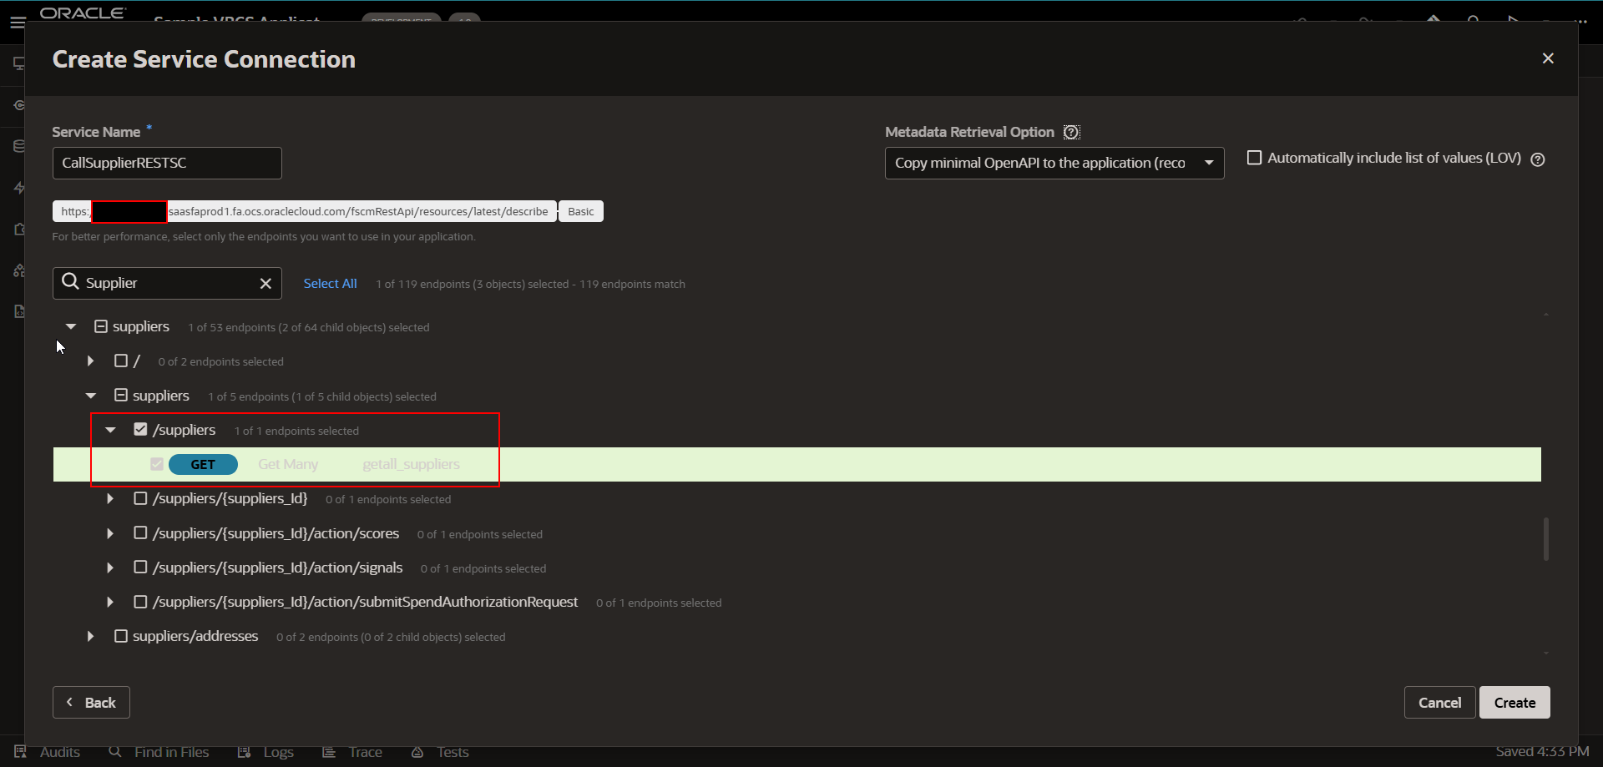Screen dimensions: 1603x767
Task: Open the Tests tab
Action: (440, 752)
